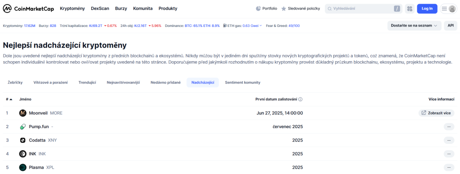Click the Jméno column header
This screenshot has height=174, width=460.
25,99
